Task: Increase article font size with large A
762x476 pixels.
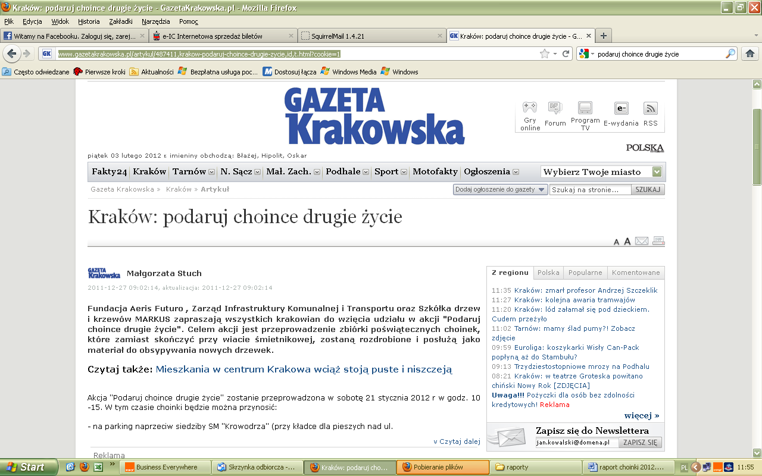Action: point(627,241)
